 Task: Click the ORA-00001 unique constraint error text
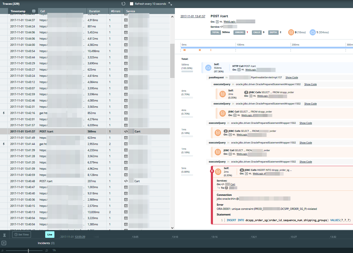coord(266,209)
